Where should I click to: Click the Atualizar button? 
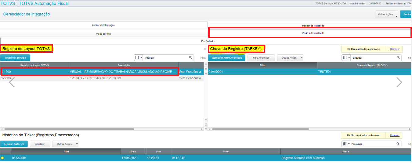coord(40,144)
